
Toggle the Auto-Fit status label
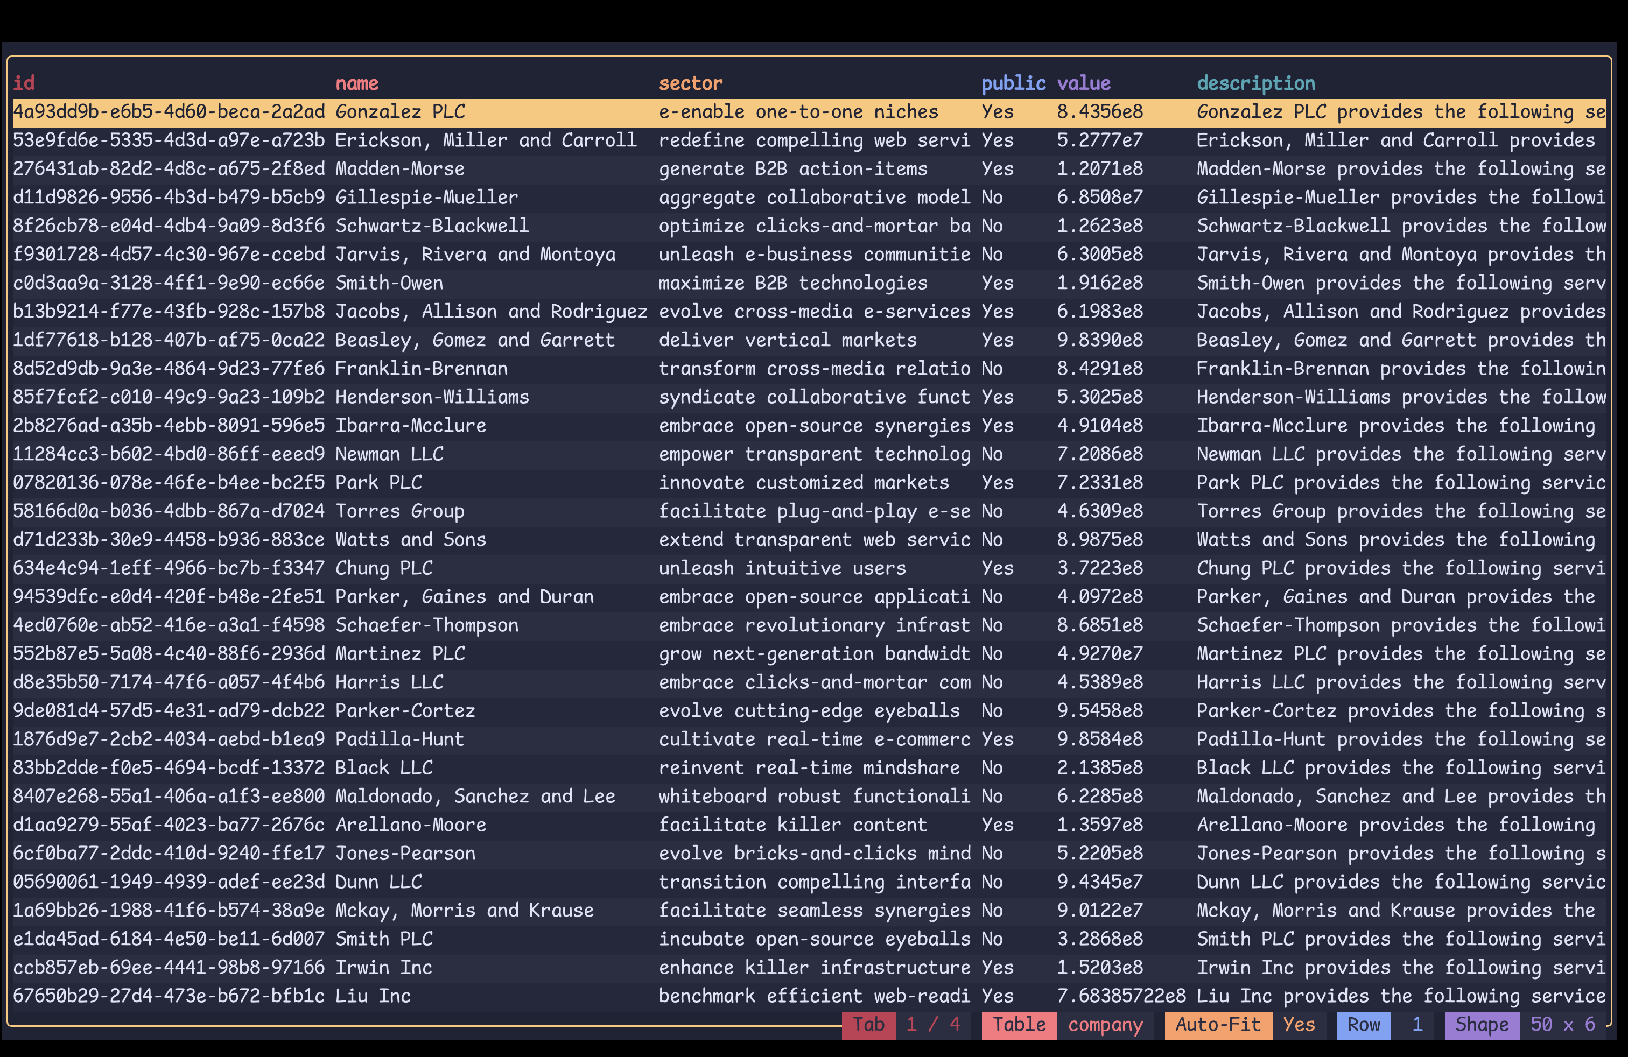click(x=1218, y=1024)
